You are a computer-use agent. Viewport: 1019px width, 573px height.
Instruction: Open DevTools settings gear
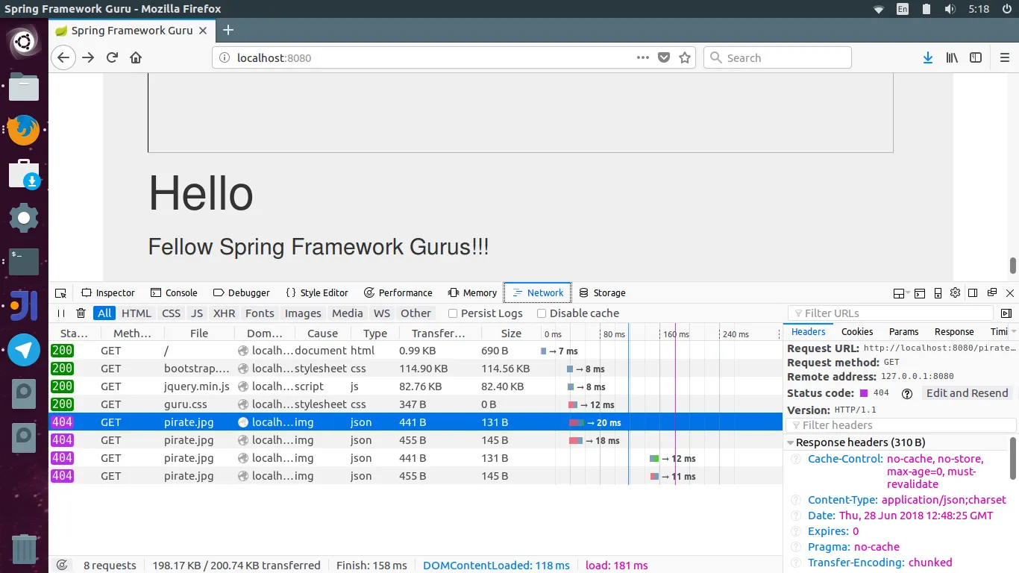pos(955,293)
